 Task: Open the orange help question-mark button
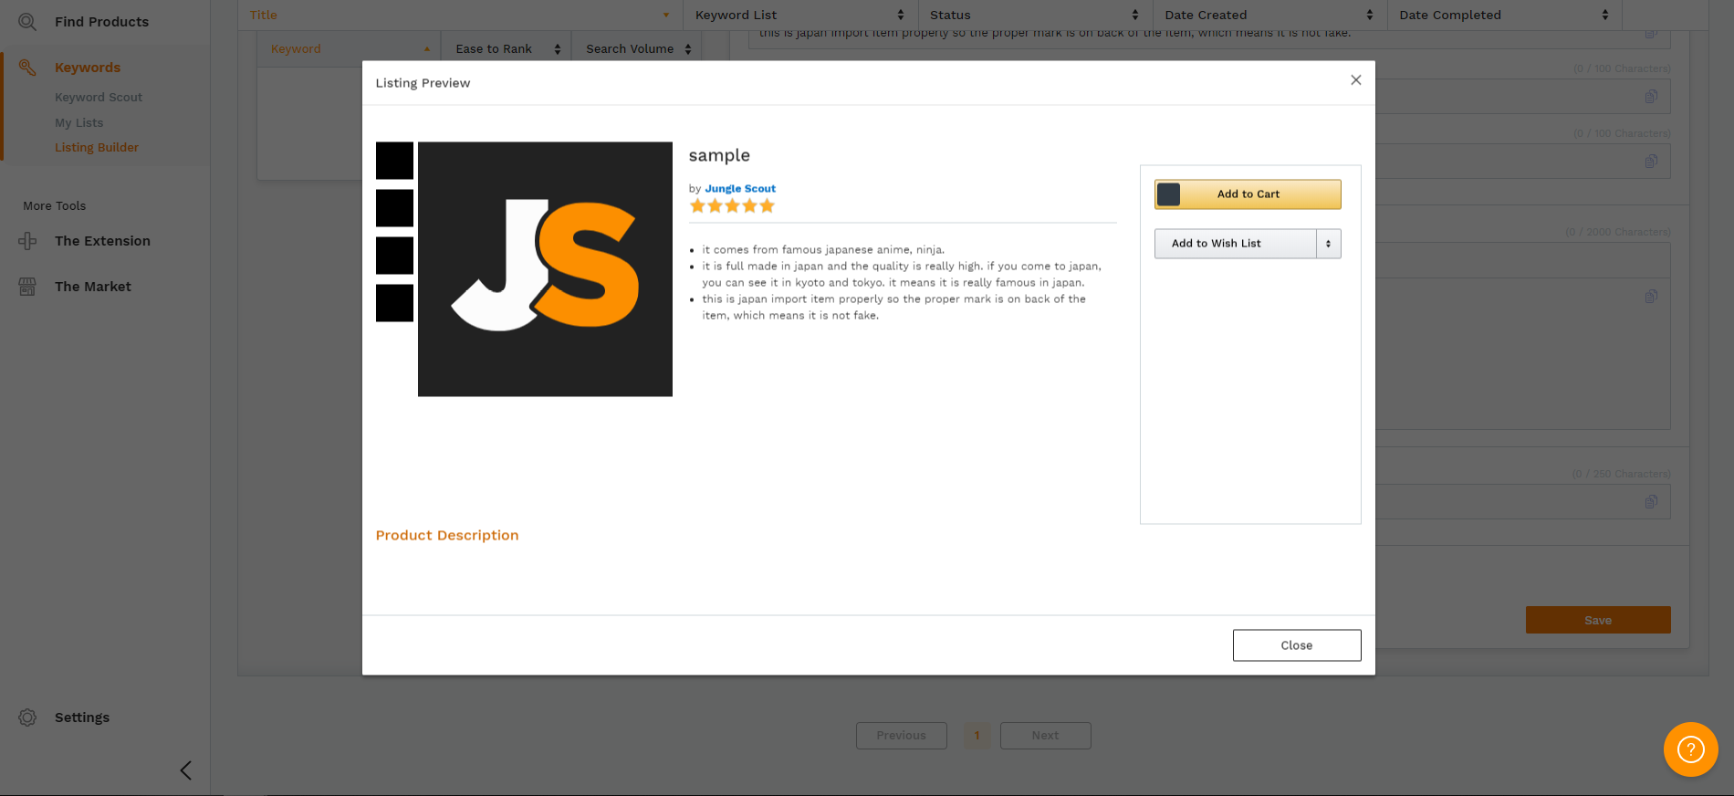coord(1690,749)
